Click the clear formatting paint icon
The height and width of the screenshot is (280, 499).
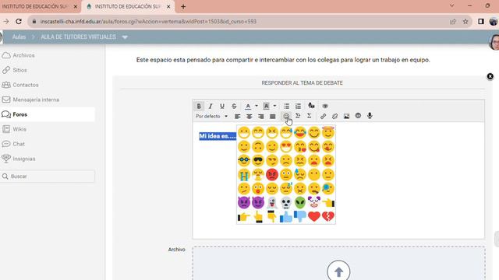(311, 106)
